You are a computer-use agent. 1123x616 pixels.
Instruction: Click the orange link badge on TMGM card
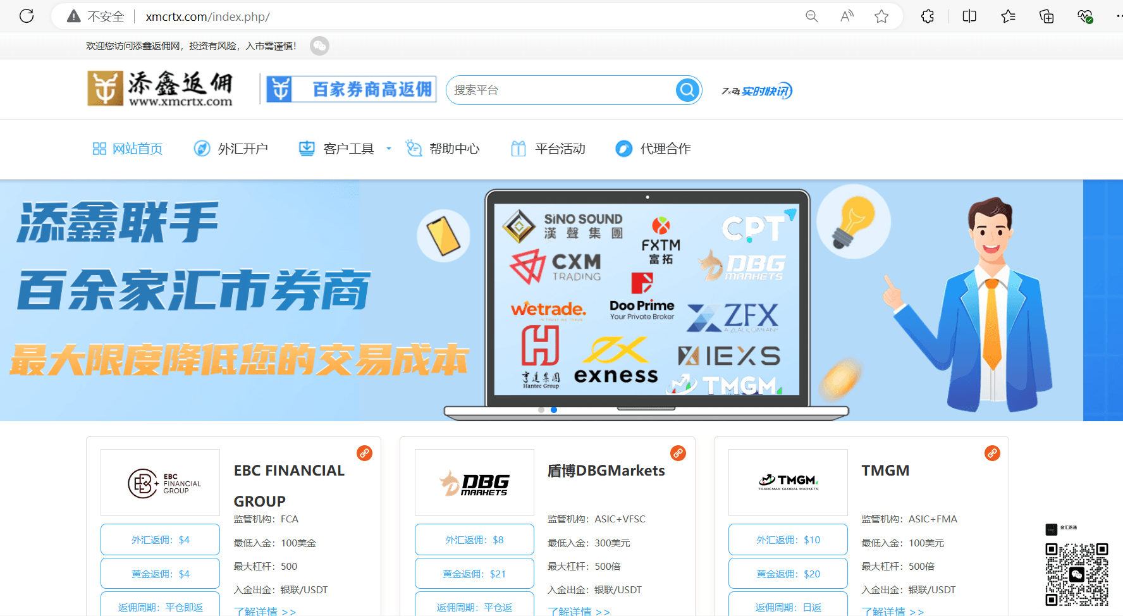click(x=992, y=453)
